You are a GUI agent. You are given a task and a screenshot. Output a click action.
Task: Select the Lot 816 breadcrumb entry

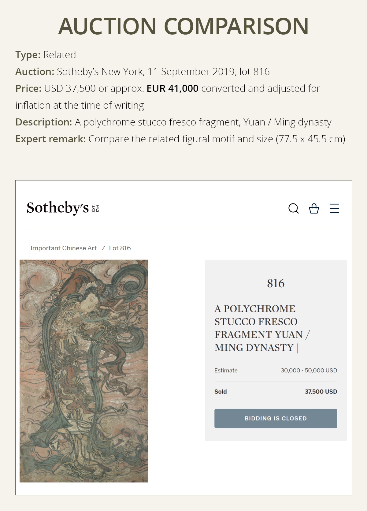click(x=120, y=248)
